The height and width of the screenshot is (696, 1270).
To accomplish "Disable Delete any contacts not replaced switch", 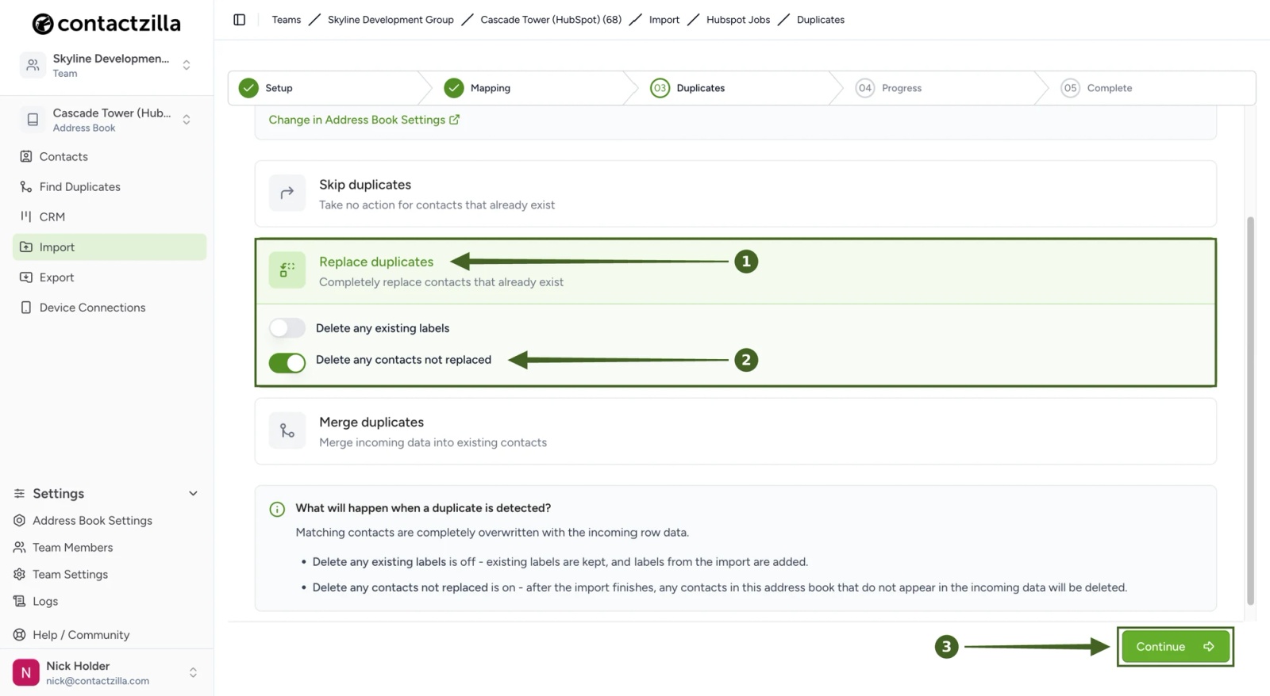I will (x=287, y=362).
